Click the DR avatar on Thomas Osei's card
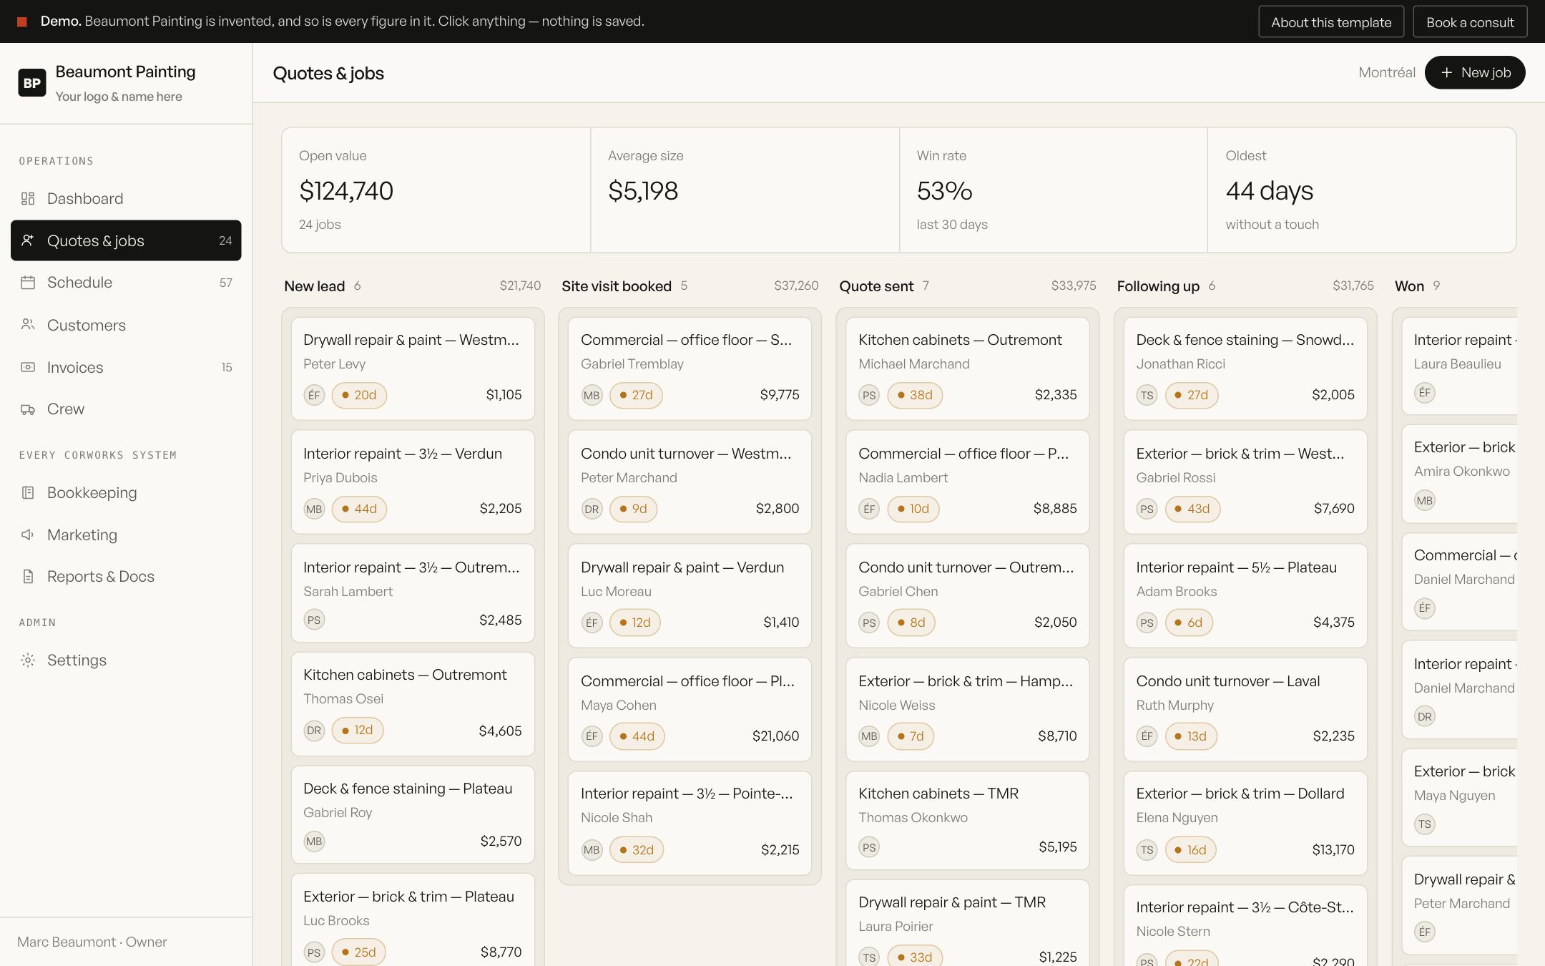 tap(314, 731)
